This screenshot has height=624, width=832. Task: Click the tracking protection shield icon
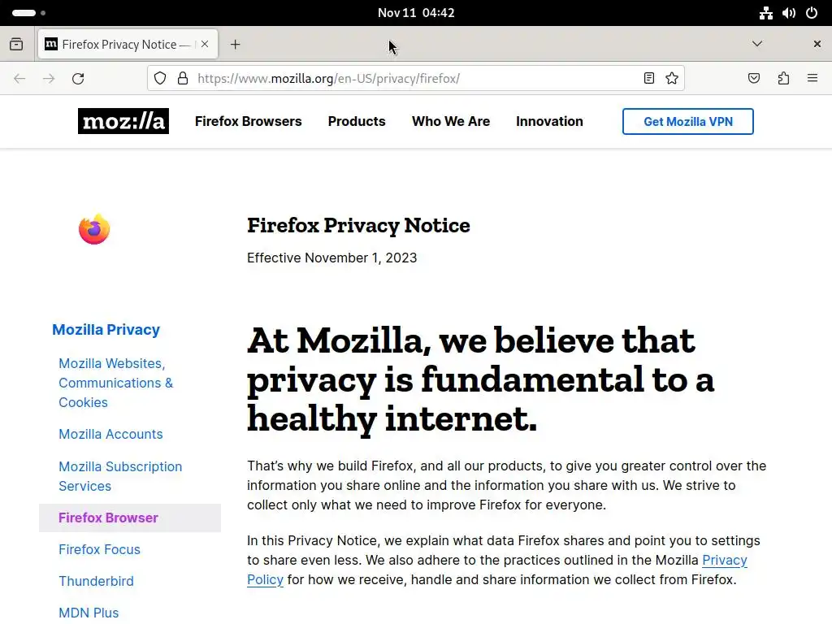point(160,79)
